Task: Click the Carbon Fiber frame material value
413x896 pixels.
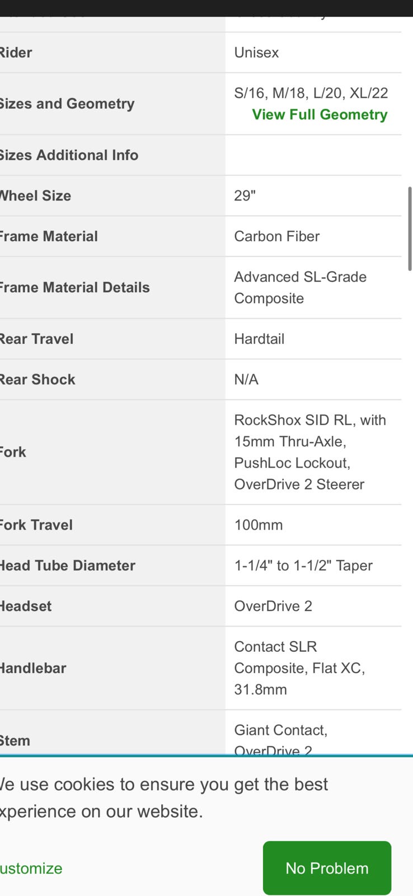Action: [x=276, y=236]
